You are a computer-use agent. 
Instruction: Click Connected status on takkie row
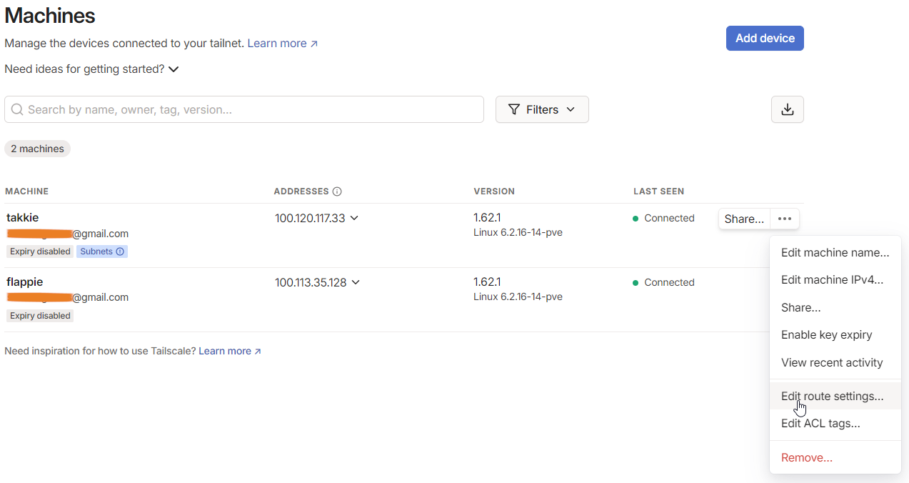pos(663,218)
